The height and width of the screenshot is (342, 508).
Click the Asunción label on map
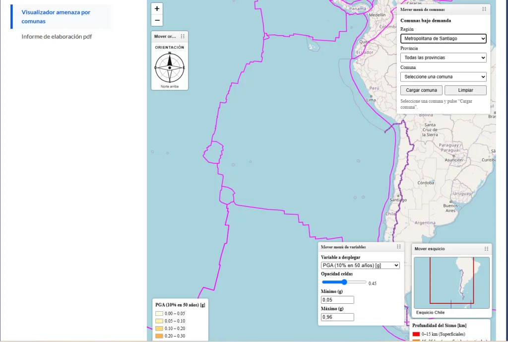pyautogui.click(x=453, y=160)
